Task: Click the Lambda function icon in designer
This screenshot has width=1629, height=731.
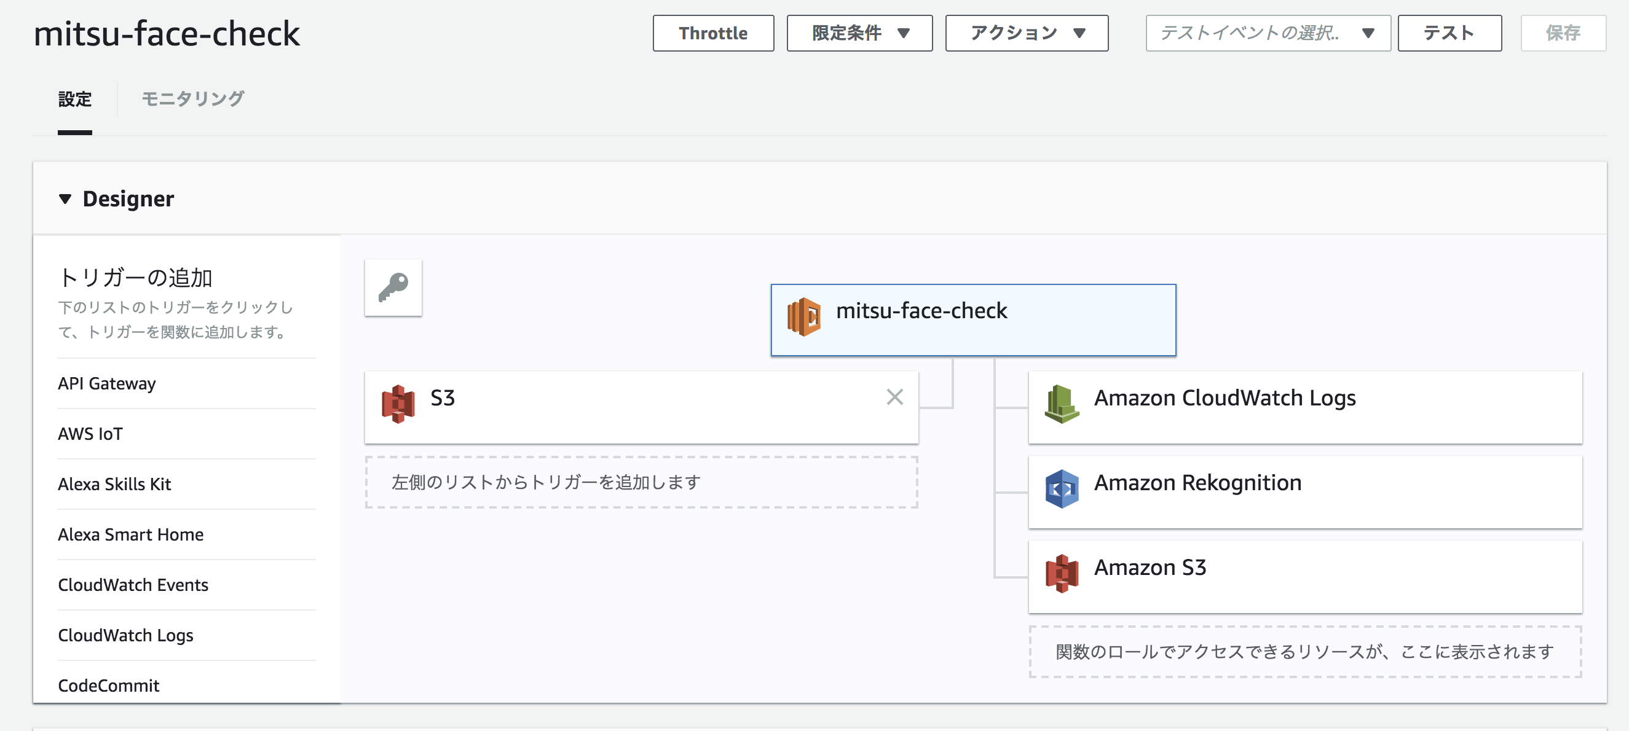Action: (x=803, y=316)
